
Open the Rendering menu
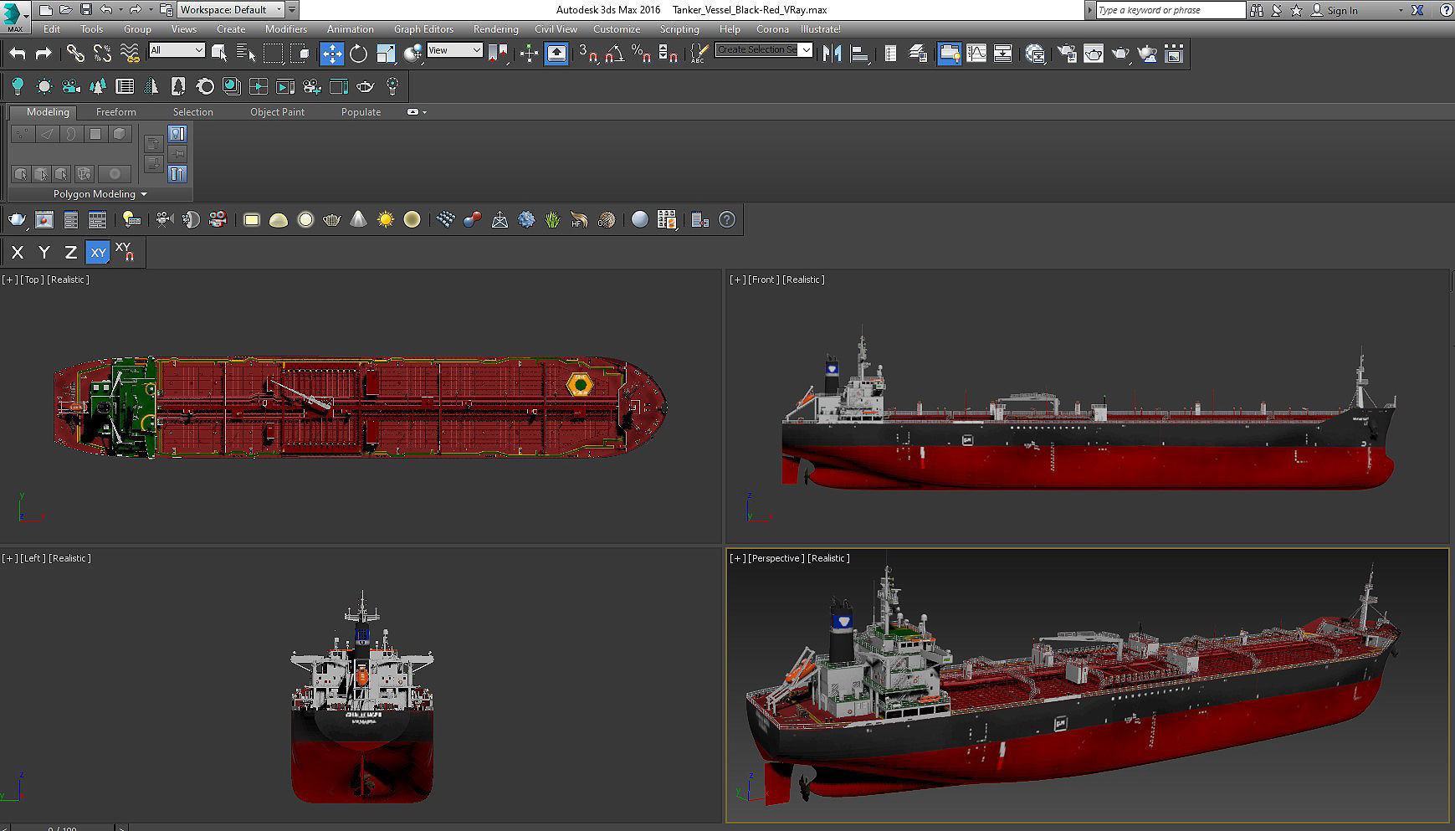coord(496,28)
